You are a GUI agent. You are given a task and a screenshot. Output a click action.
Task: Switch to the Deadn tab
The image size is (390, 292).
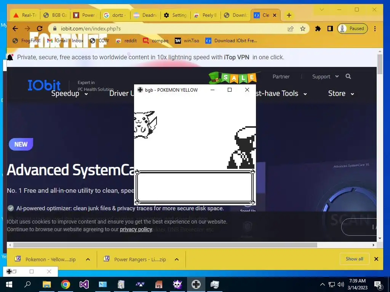145,15
